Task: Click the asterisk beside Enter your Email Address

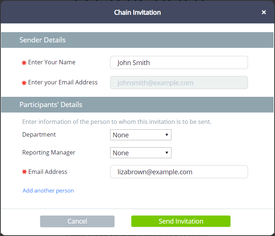Action: [24, 83]
